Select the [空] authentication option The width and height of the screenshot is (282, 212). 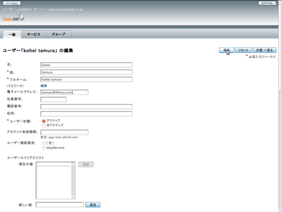coord(43,144)
